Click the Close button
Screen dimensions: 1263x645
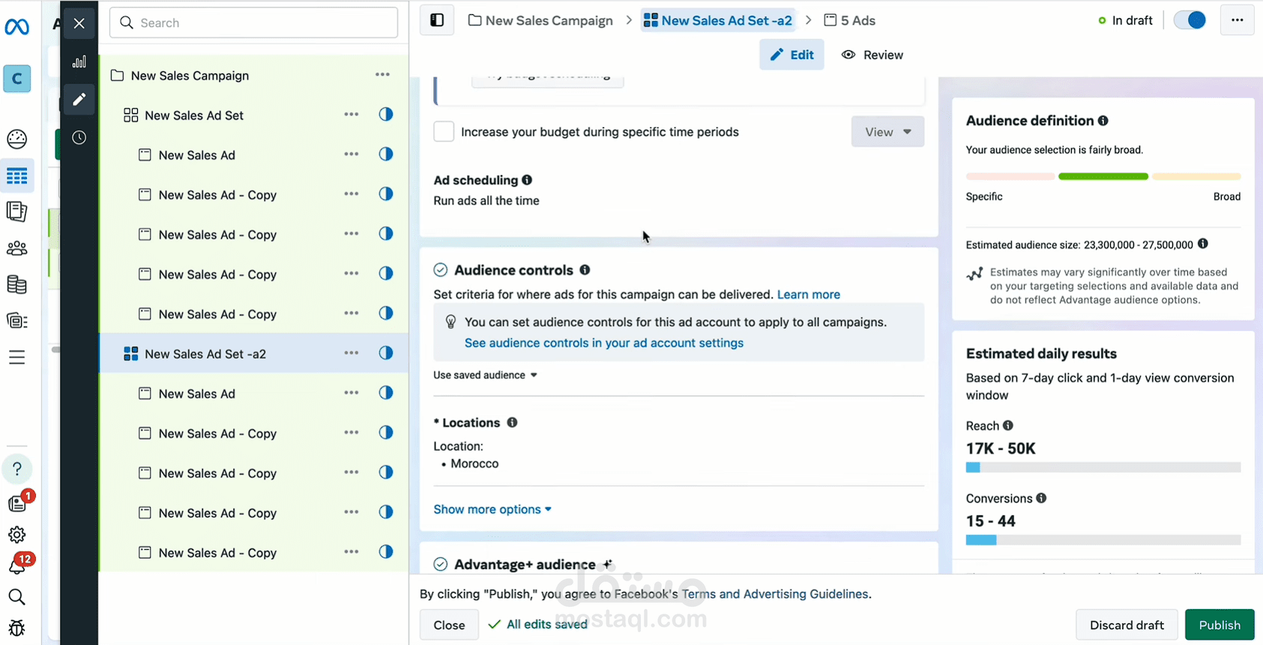click(449, 625)
